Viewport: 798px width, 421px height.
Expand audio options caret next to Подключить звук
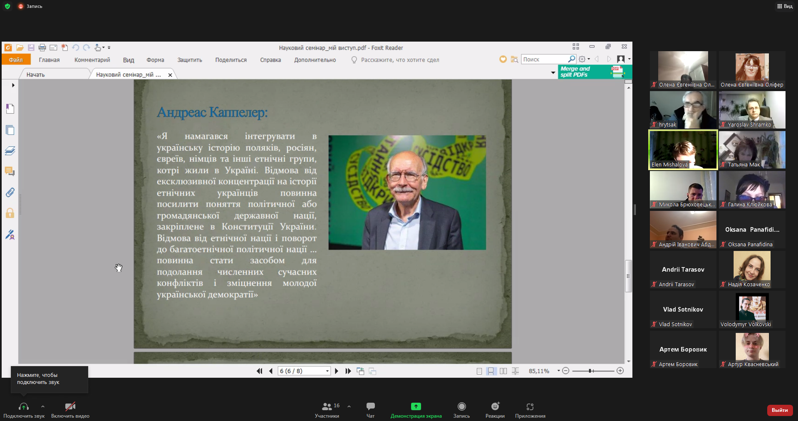click(43, 406)
